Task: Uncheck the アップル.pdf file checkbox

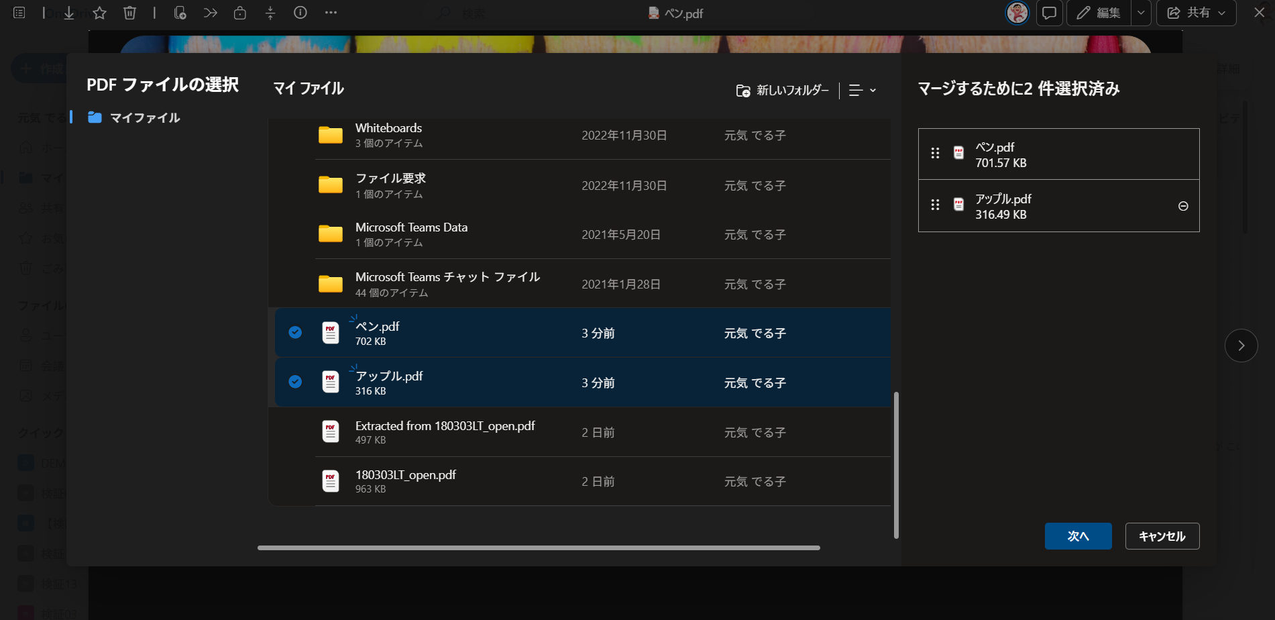Action: 295,382
